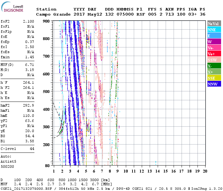Click the Campo Grande station name

click(x=53, y=14)
